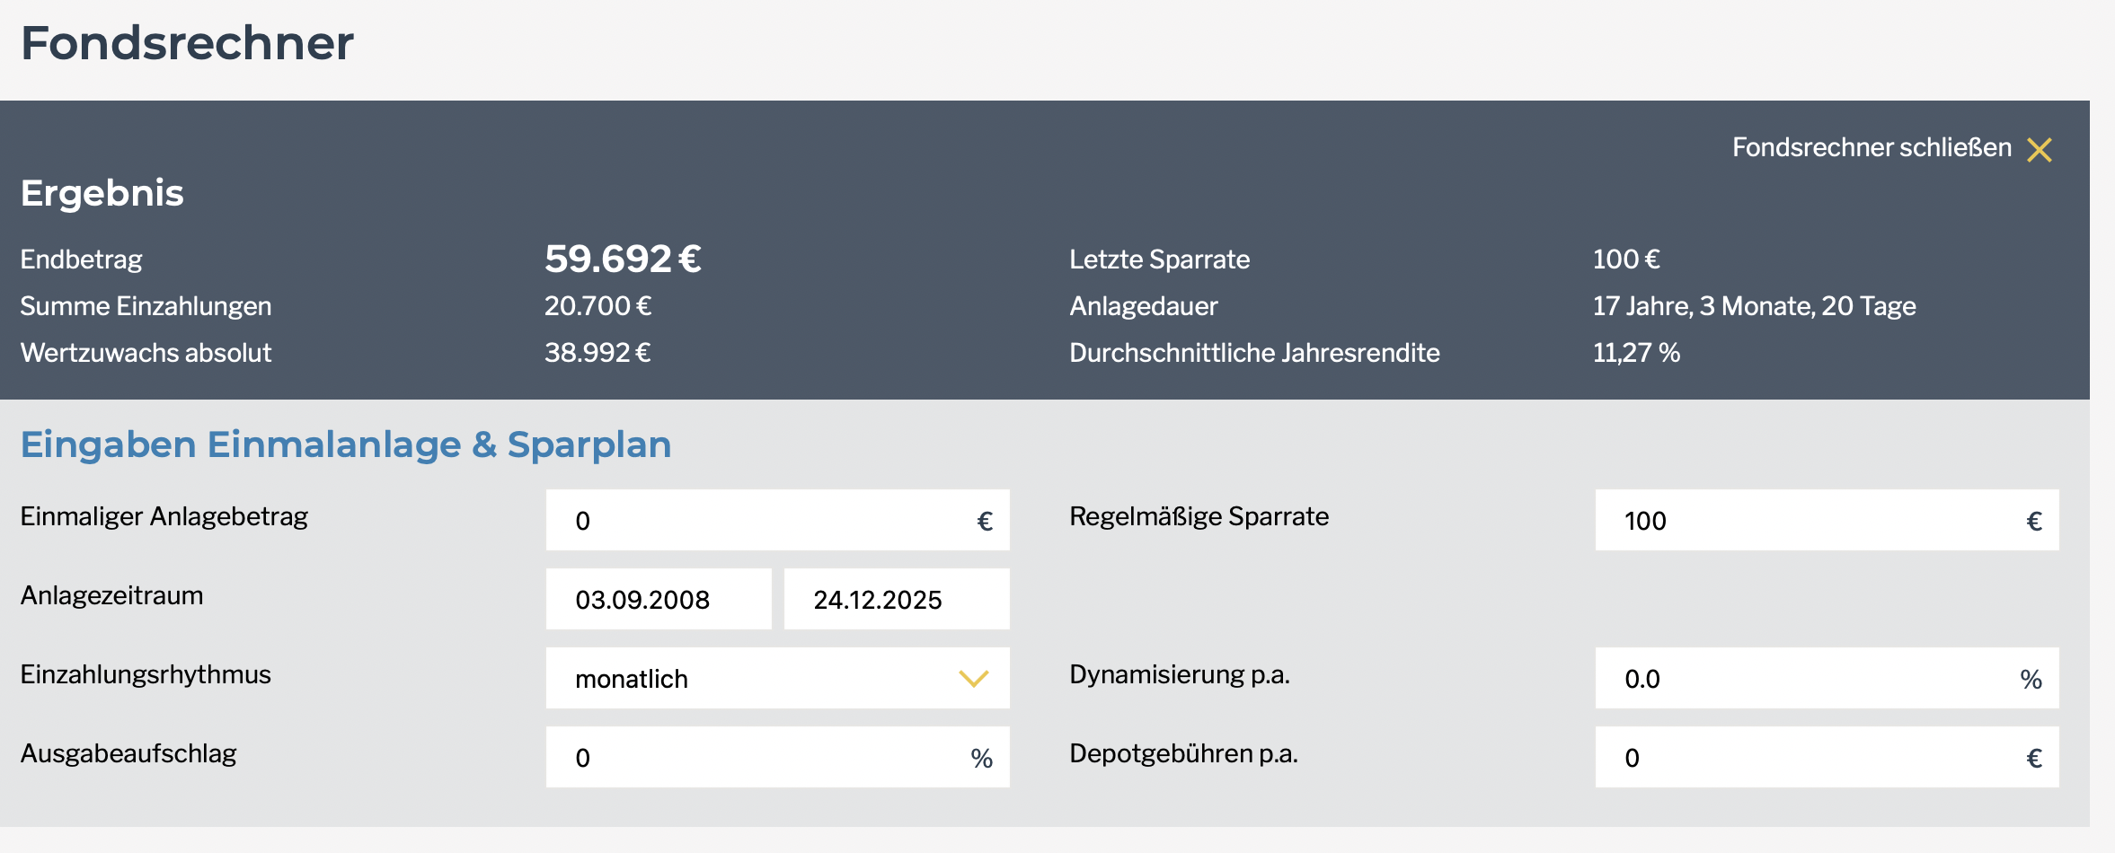This screenshot has width=2115, height=853.
Task: Click euro symbol in Depotgebühren field
Action: 2034,759
